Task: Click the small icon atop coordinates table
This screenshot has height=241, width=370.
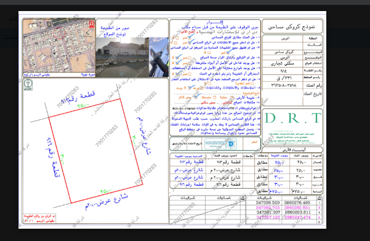Action: (x=319, y=198)
